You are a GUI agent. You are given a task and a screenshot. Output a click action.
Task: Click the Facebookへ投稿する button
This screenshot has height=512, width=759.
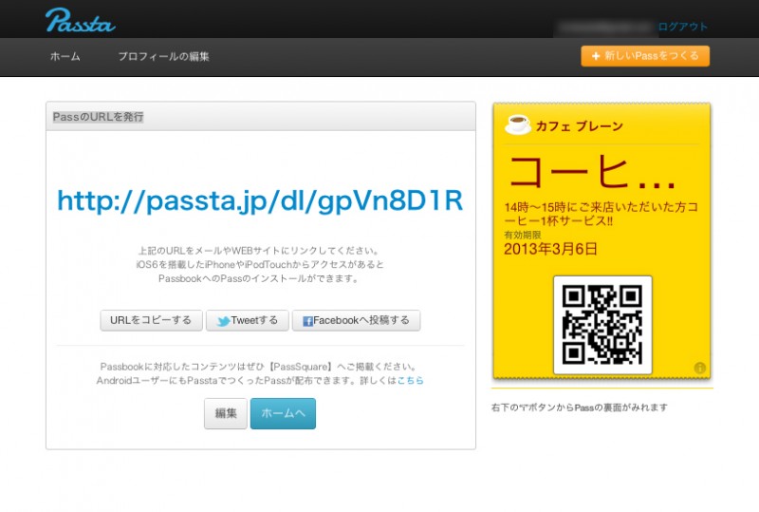(356, 321)
